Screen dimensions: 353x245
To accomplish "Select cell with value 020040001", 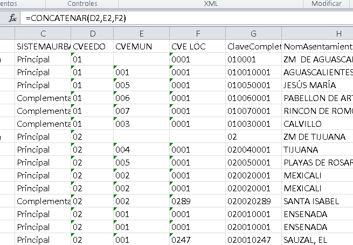I will [x=253, y=150].
